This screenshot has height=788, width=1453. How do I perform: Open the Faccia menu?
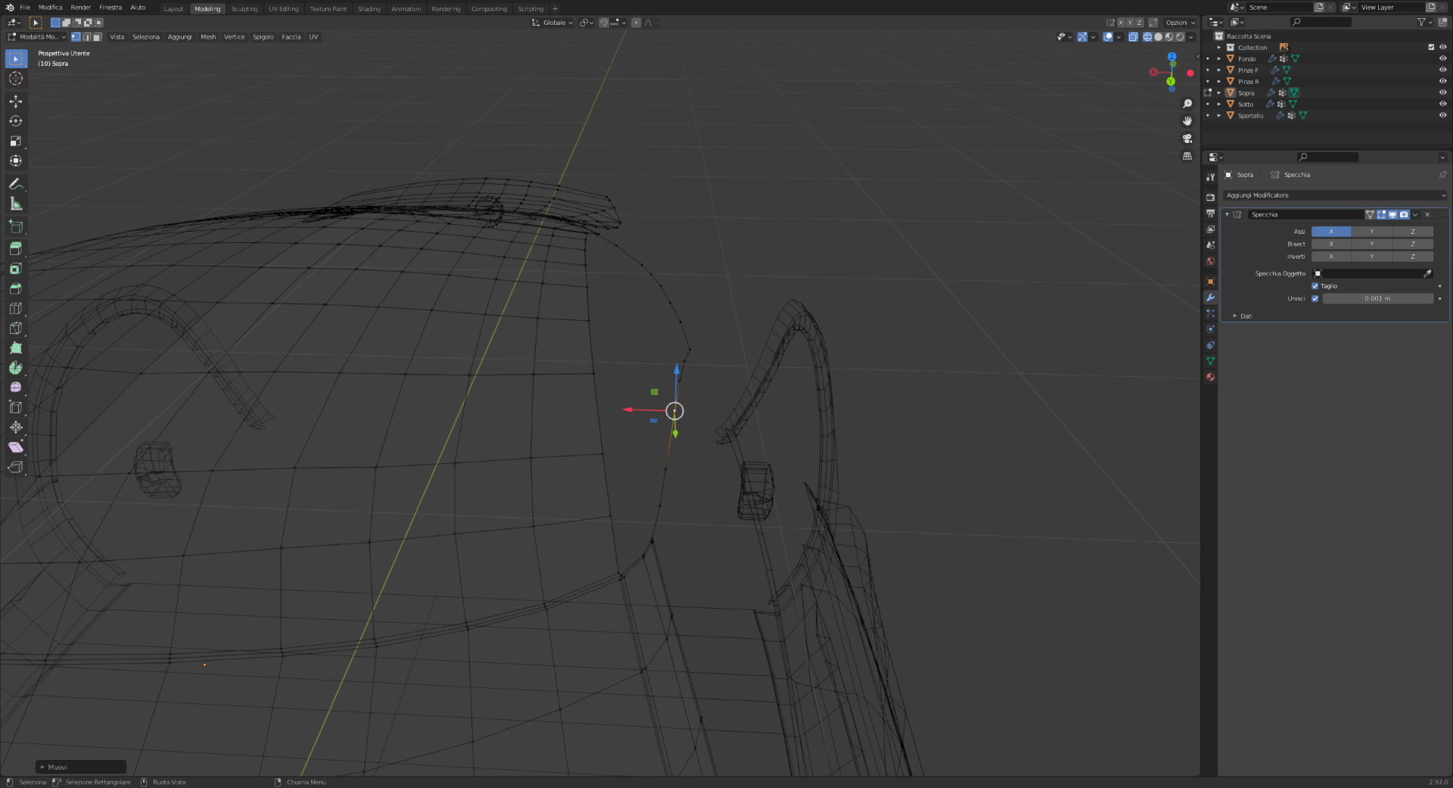point(291,36)
